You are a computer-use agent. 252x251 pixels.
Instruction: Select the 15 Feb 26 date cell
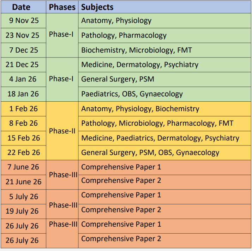pos(24,138)
